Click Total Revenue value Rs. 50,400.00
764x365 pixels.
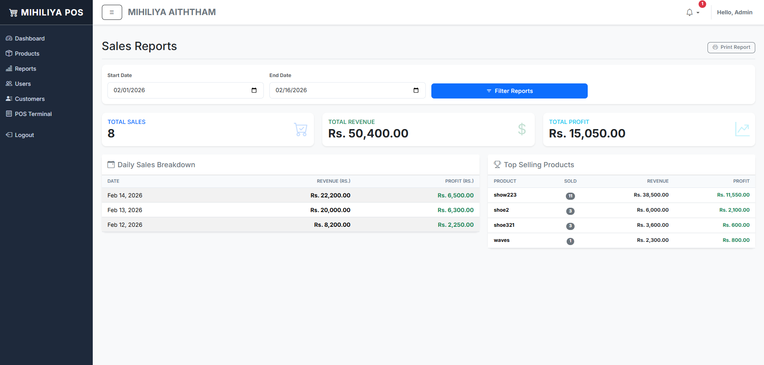[x=368, y=133]
